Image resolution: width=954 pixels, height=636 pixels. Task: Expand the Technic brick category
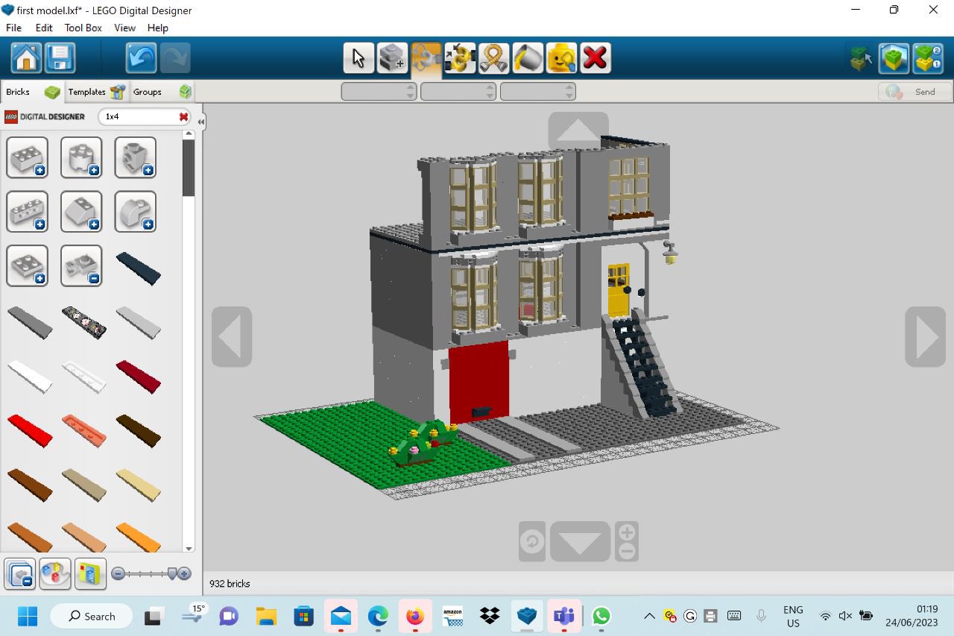click(x=28, y=212)
